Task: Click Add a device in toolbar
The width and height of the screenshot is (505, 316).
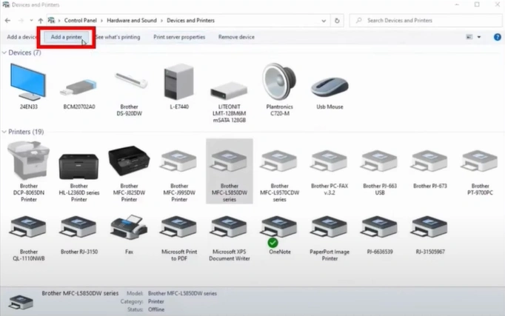Action: click(x=21, y=37)
